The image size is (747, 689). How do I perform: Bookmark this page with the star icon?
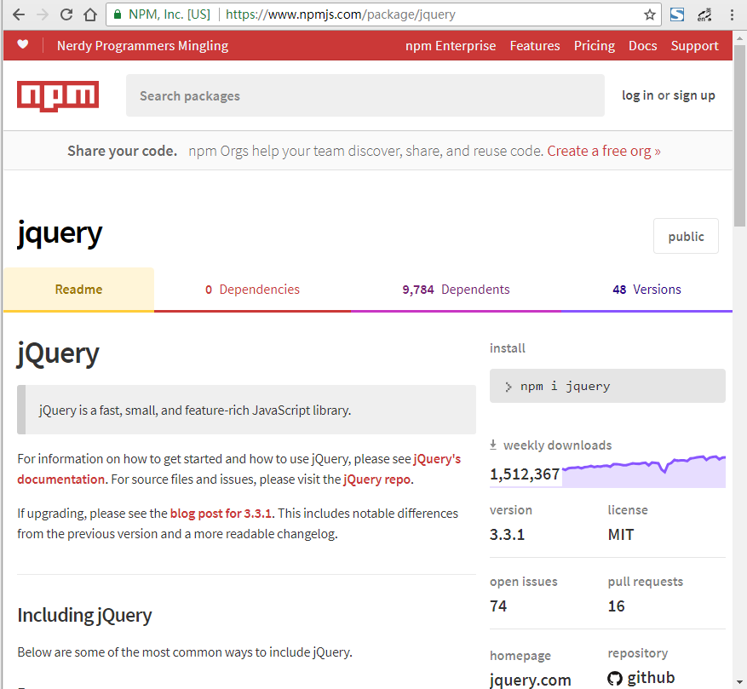650,14
